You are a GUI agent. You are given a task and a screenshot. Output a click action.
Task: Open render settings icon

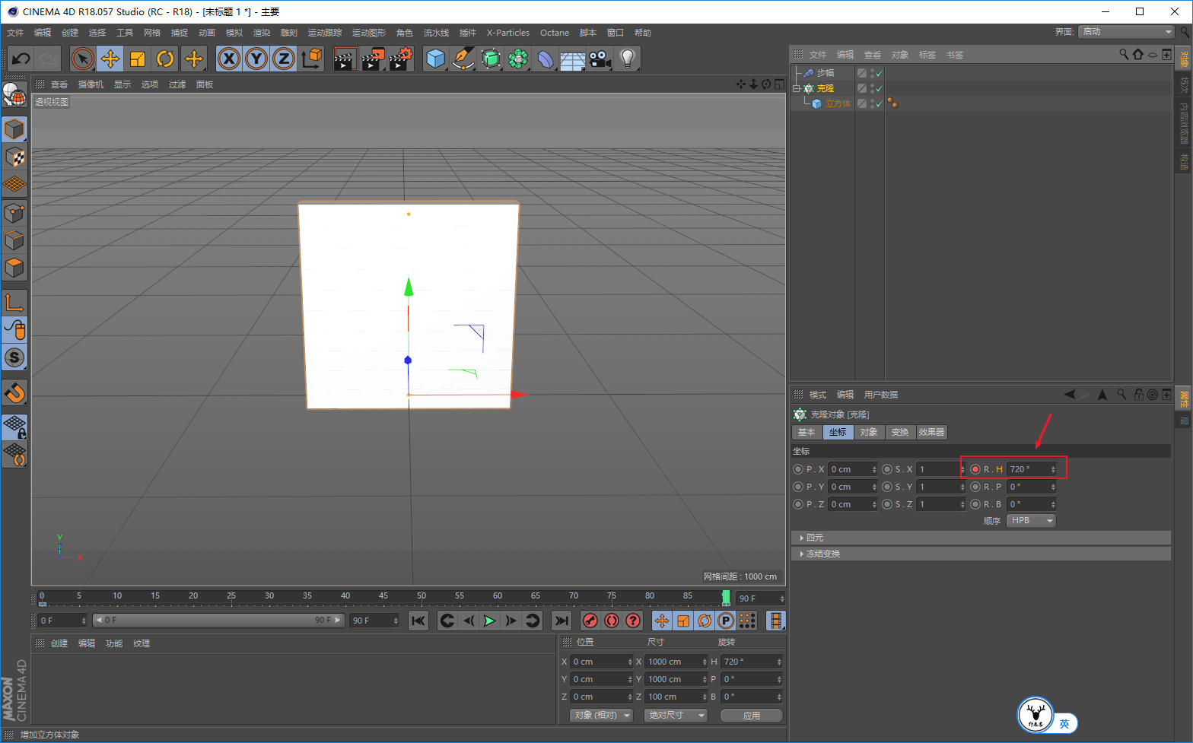400,59
